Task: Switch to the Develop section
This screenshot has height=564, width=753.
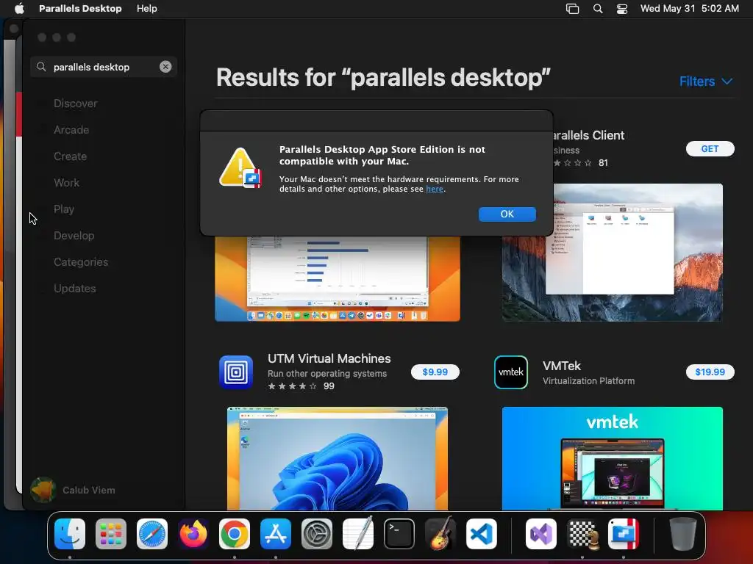Action: pos(74,236)
